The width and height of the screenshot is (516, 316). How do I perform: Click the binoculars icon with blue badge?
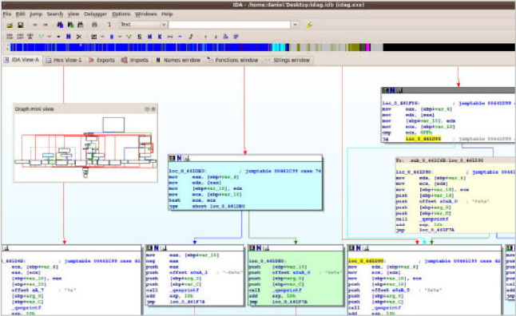pyautogui.click(x=60, y=25)
